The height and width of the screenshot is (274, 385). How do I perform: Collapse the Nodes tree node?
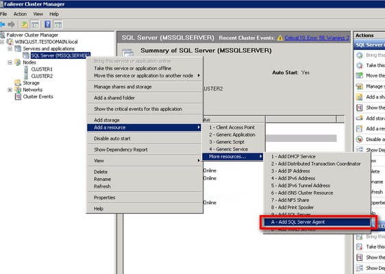(x=10, y=62)
